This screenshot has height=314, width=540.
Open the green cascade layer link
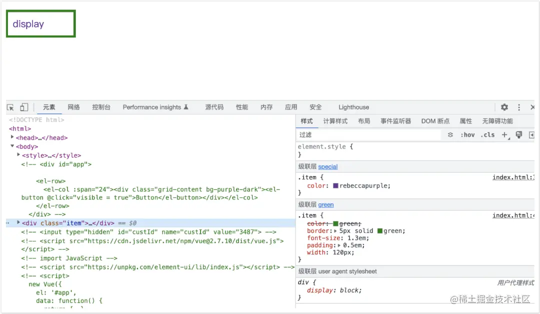326,204
